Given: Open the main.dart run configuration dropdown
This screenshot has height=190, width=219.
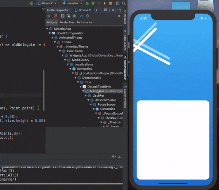Looking at the screenshot, I should [72, 3].
